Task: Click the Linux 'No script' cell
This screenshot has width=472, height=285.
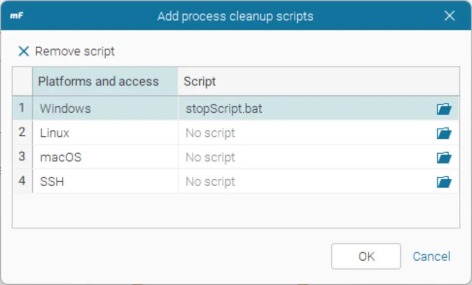Action: click(210, 133)
